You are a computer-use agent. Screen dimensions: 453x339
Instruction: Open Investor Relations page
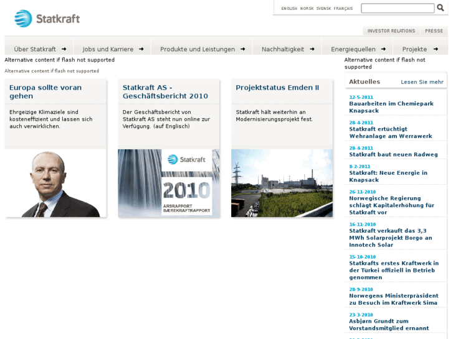(391, 31)
